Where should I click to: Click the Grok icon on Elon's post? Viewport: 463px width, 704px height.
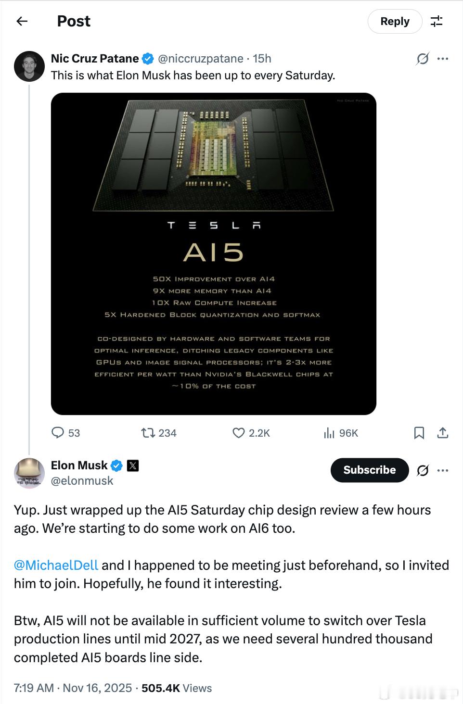click(x=423, y=470)
